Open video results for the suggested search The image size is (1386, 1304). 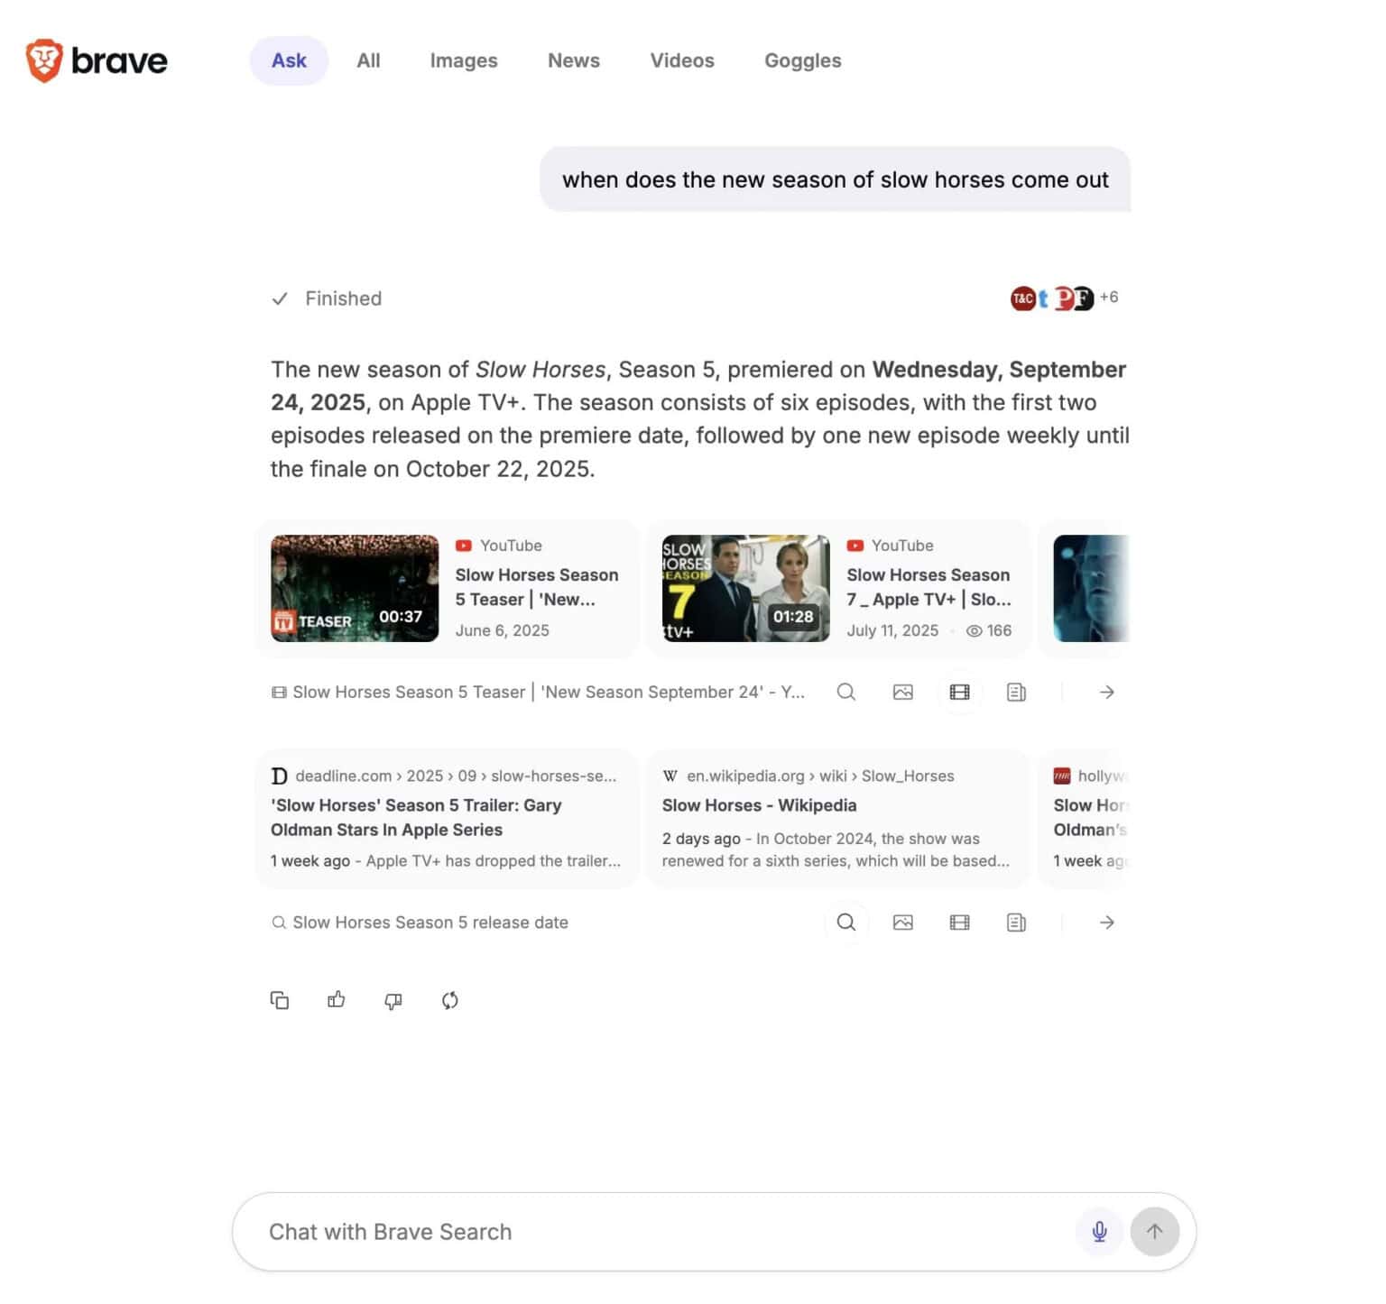[x=959, y=922]
